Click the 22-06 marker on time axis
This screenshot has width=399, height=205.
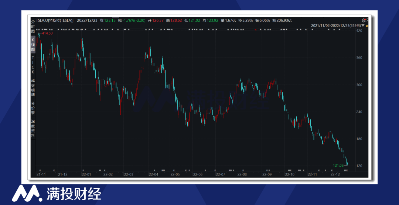click(x=198, y=174)
